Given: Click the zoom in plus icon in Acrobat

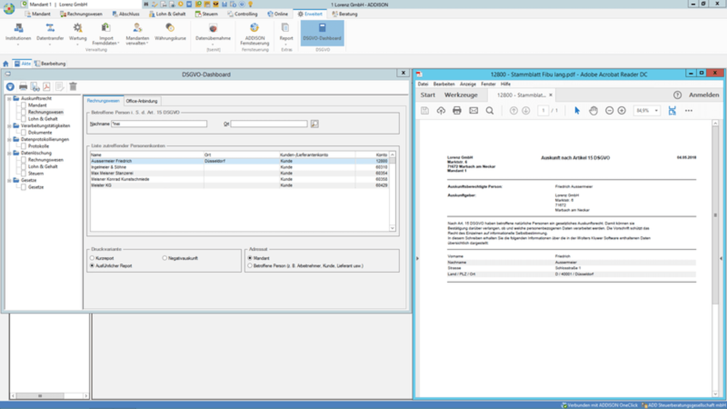Looking at the screenshot, I should [622, 111].
